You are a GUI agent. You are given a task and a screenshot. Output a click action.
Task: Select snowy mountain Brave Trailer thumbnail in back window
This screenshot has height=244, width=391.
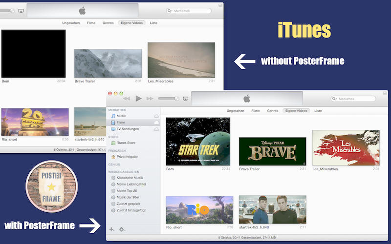point(108,63)
